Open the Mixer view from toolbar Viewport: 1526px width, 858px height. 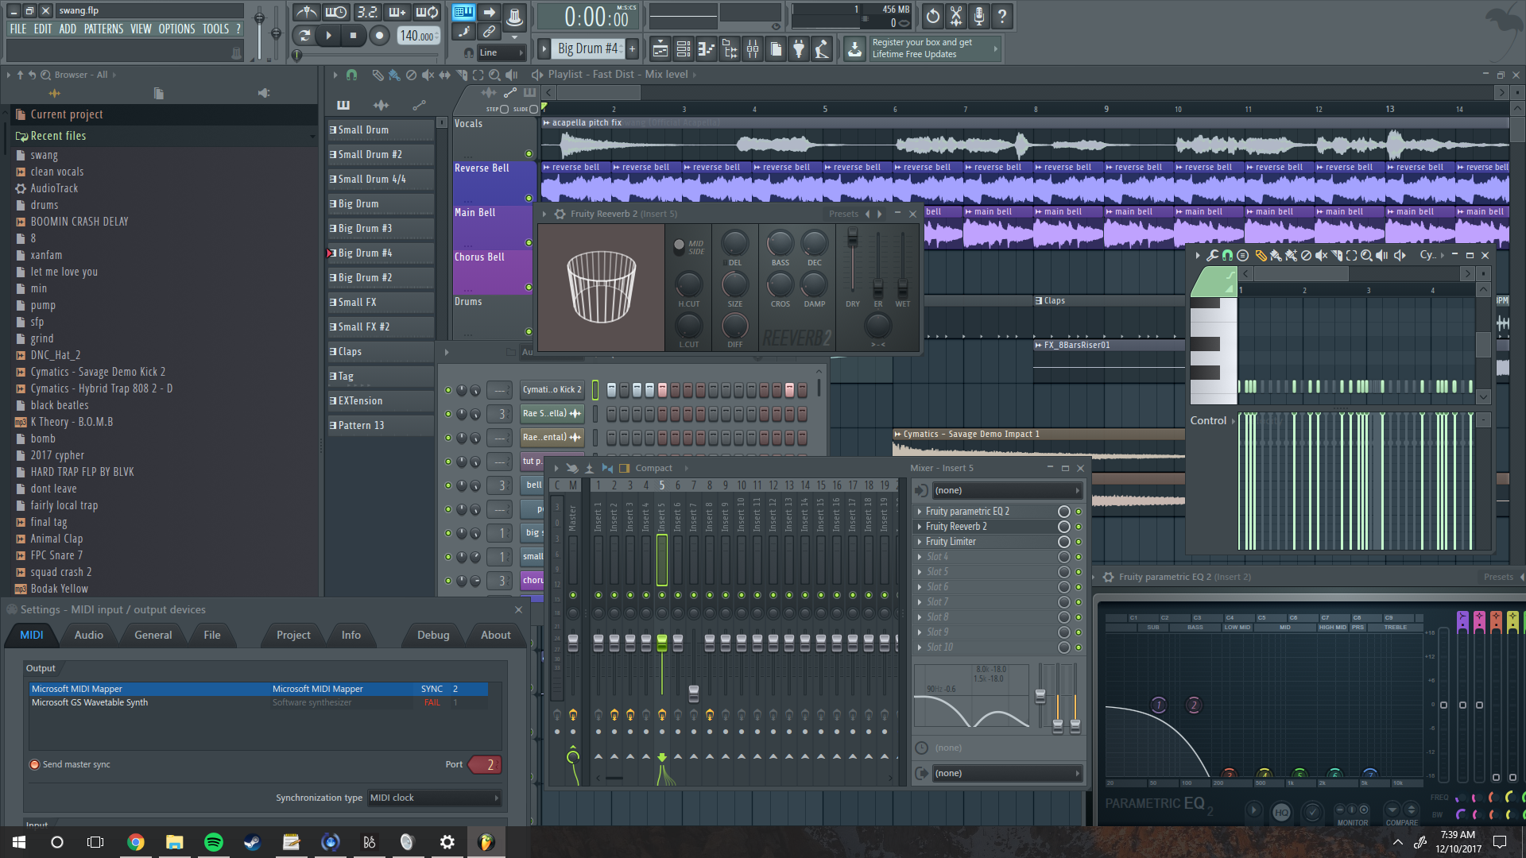pyautogui.click(x=753, y=49)
